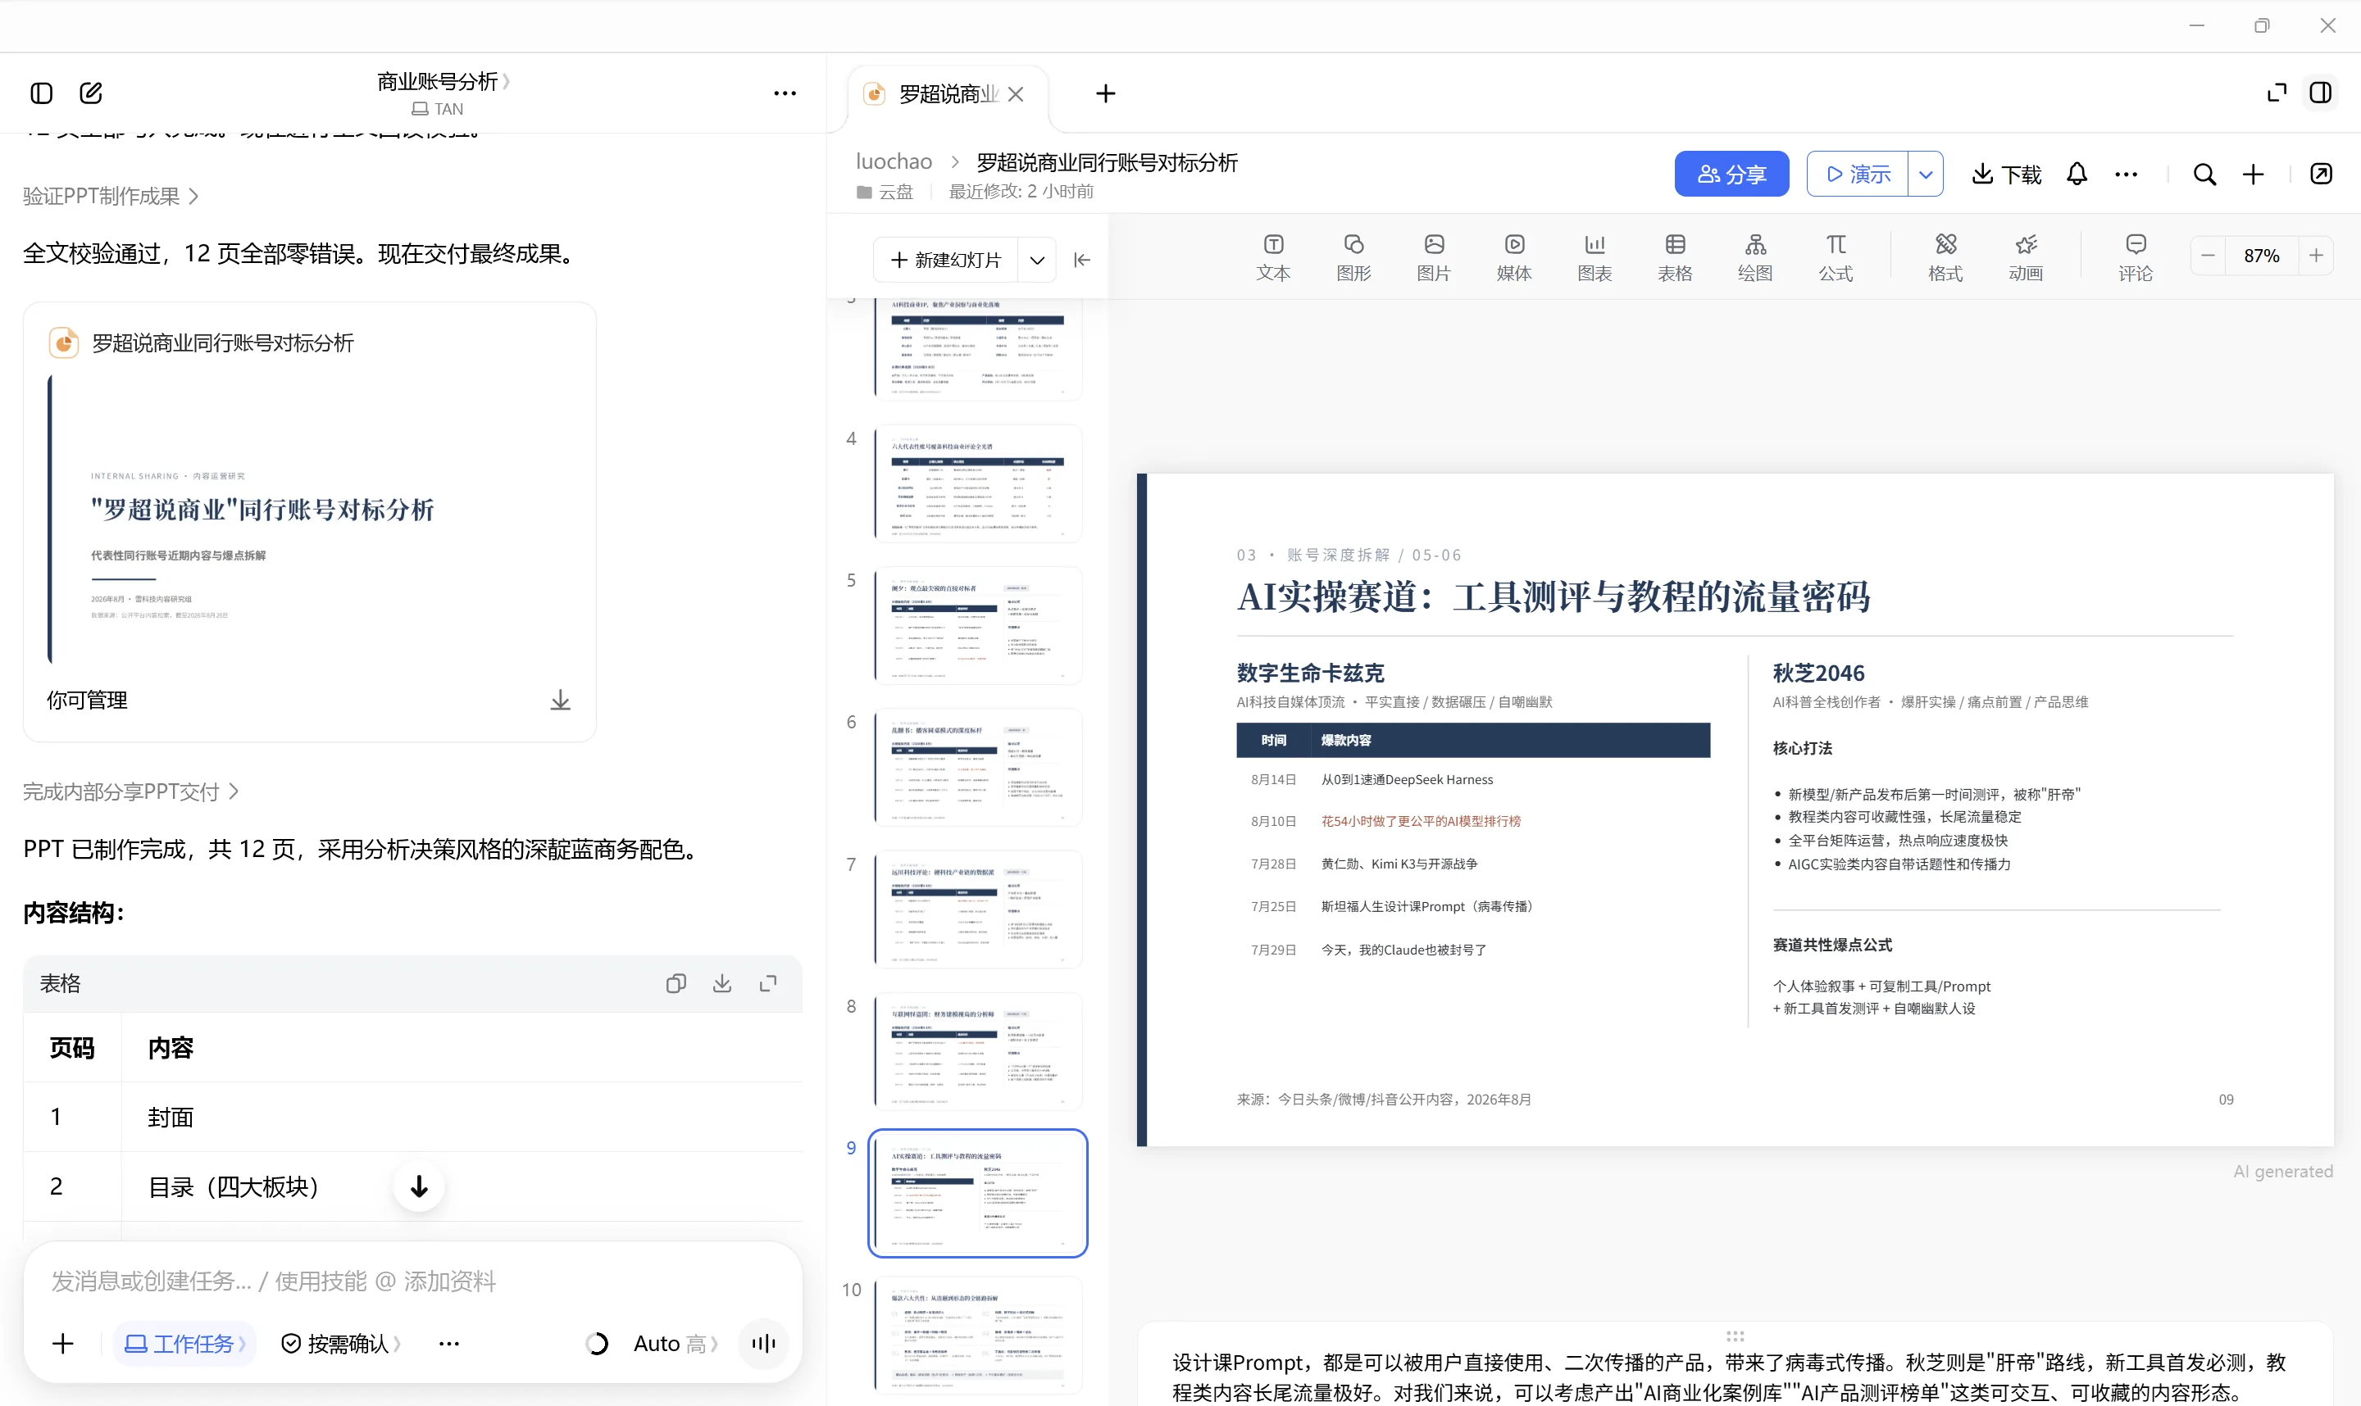Insert a text box with 文本 tool
The width and height of the screenshot is (2361, 1406).
tap(1273, 258)
